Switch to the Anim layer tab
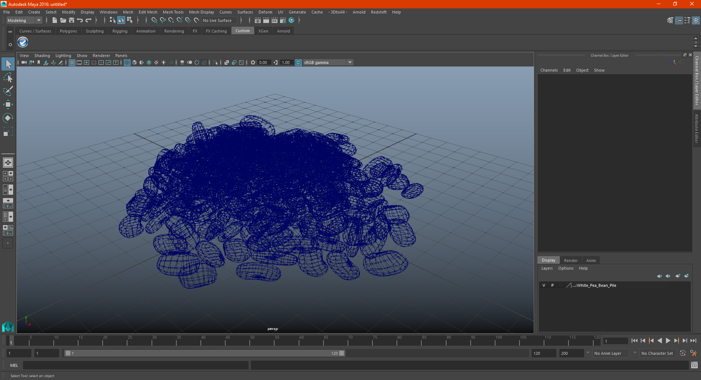Screen dimensions: 701x380 pos(591,261)
